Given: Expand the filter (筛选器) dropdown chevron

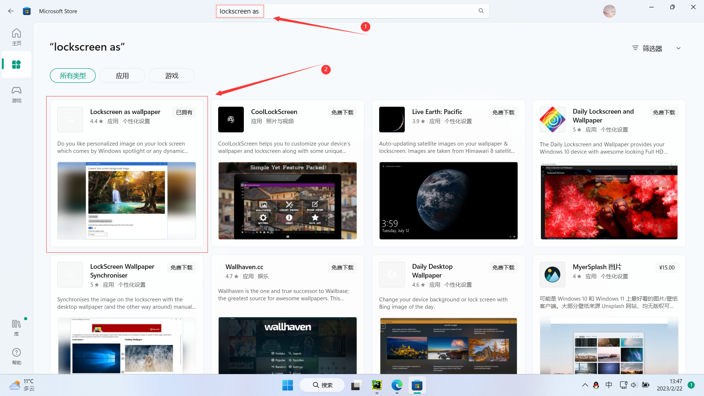Looking at the screenshot, I should (x=678, y=48).
